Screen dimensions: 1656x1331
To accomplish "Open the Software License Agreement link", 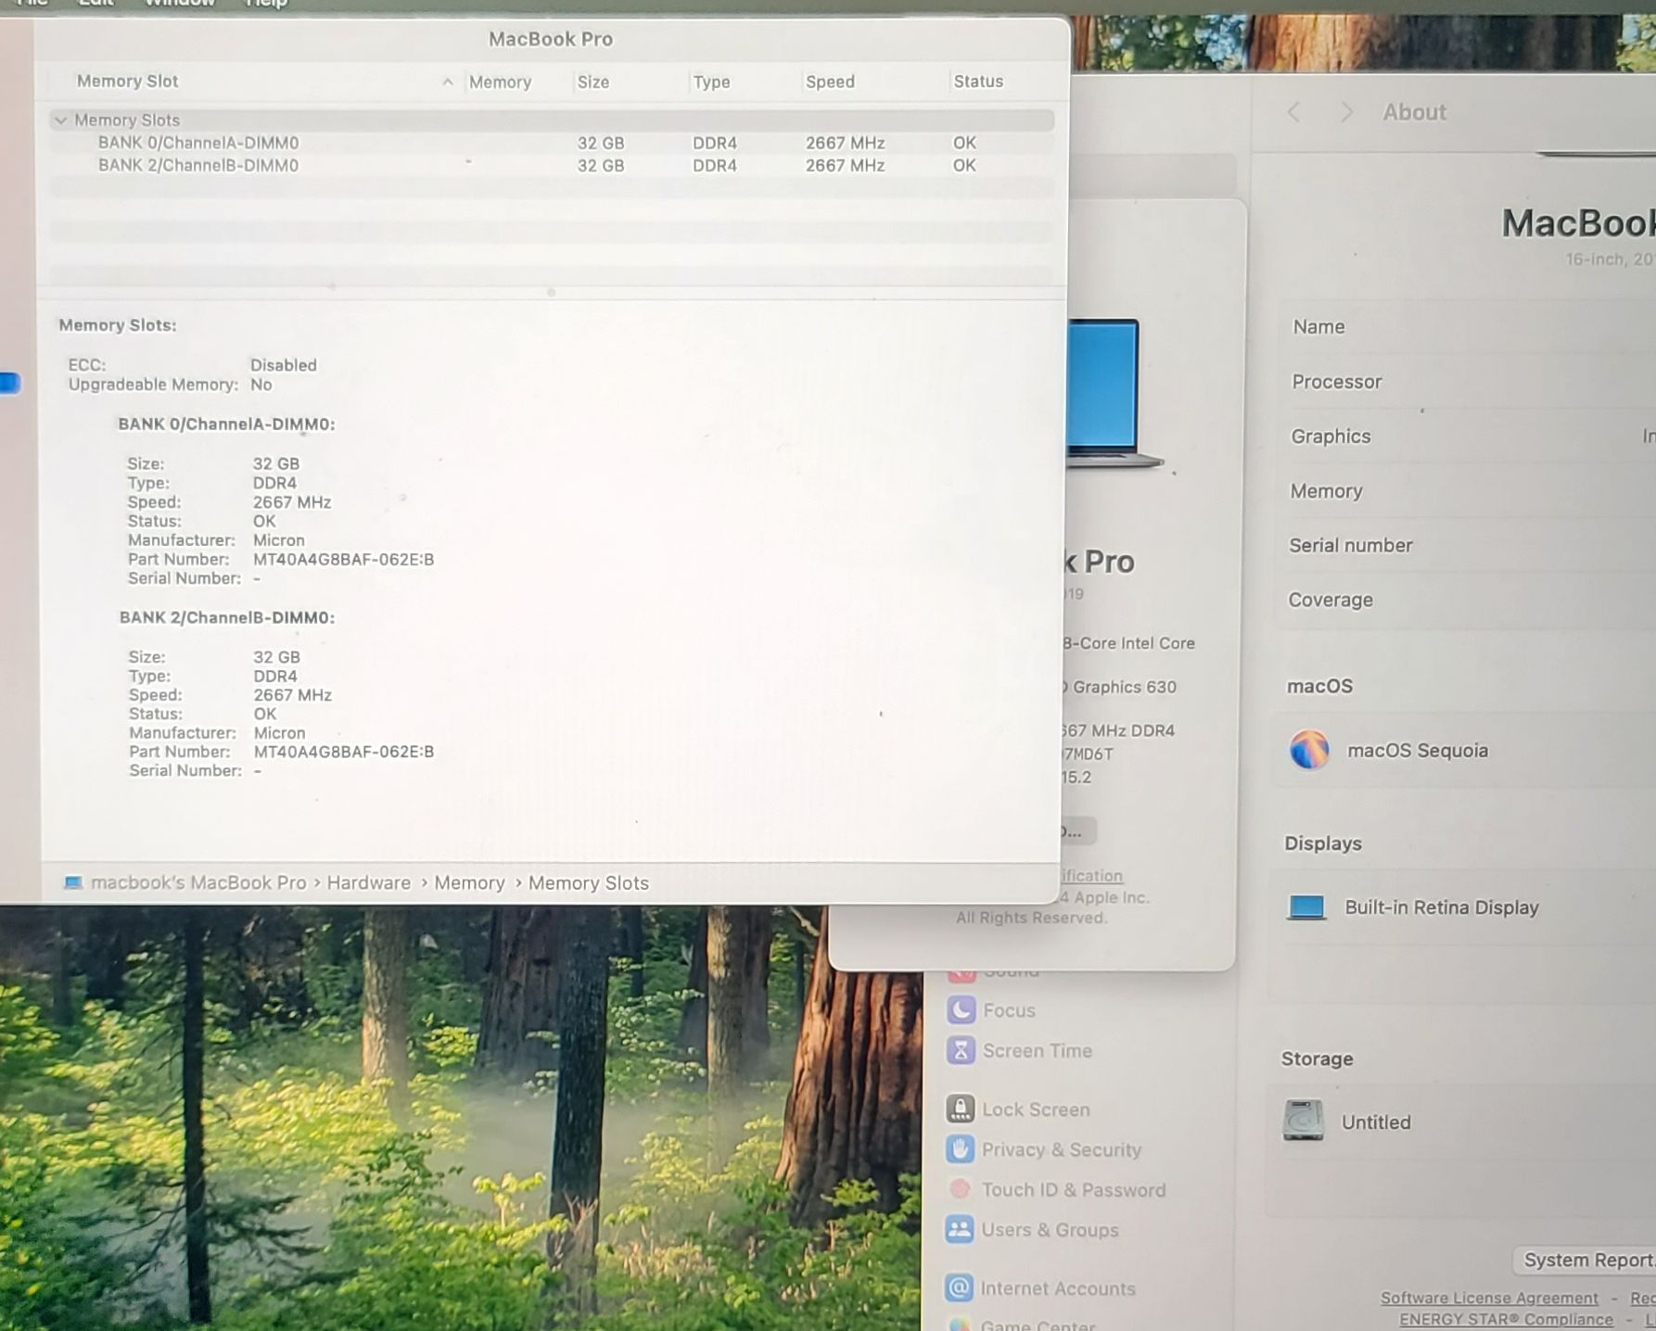I will (1489, 1298).
